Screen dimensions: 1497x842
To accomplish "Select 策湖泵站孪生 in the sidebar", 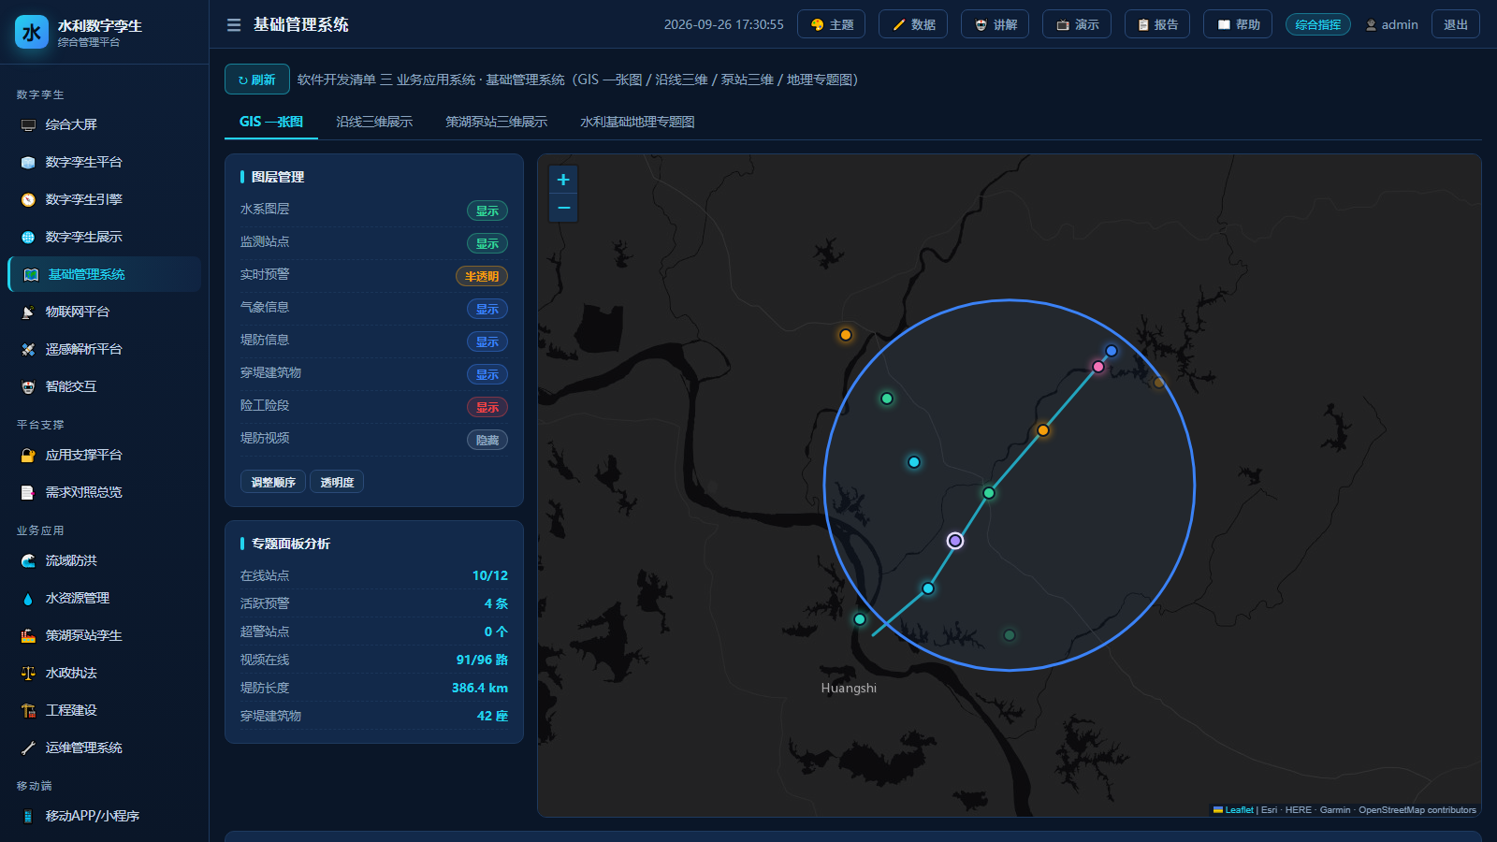I will pyautogui.click(x=104, y=635).
